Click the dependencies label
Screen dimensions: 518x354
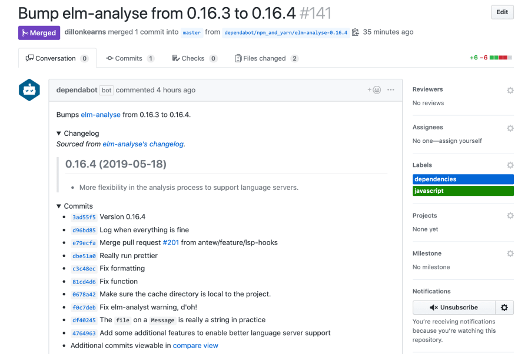pyautogui.click(x=463, y=179)
